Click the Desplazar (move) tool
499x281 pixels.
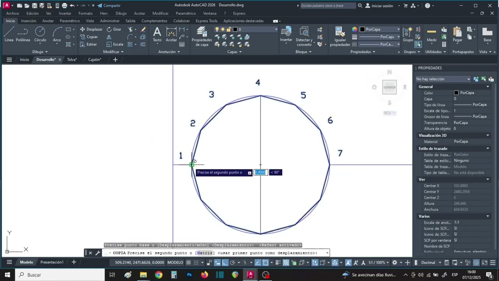click(x=91, y=29)
